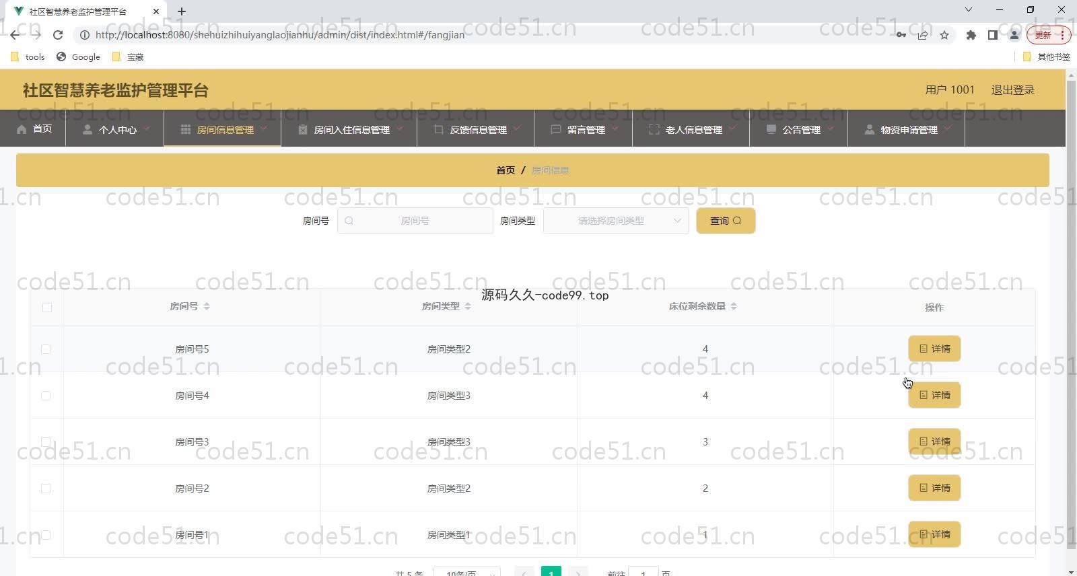
Task: Click the 首页 breadcrumb link
Action: click(x=506, y=170)
